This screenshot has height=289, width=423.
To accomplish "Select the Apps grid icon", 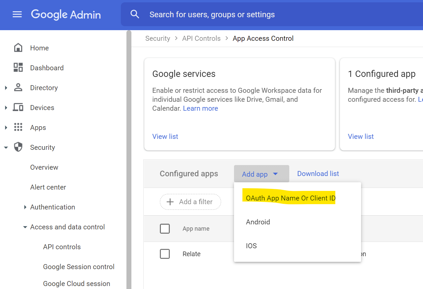I will click(x=18, y=127).
